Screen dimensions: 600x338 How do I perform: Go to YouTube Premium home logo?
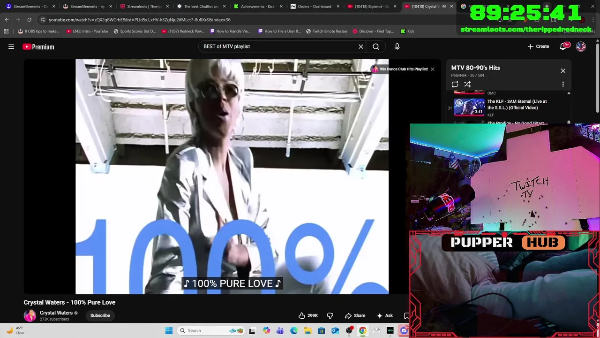[38, 46]
